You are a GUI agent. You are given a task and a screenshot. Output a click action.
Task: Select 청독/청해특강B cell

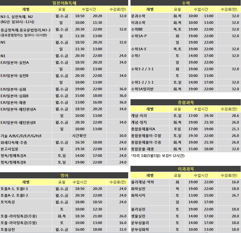[x=26, y=162]
